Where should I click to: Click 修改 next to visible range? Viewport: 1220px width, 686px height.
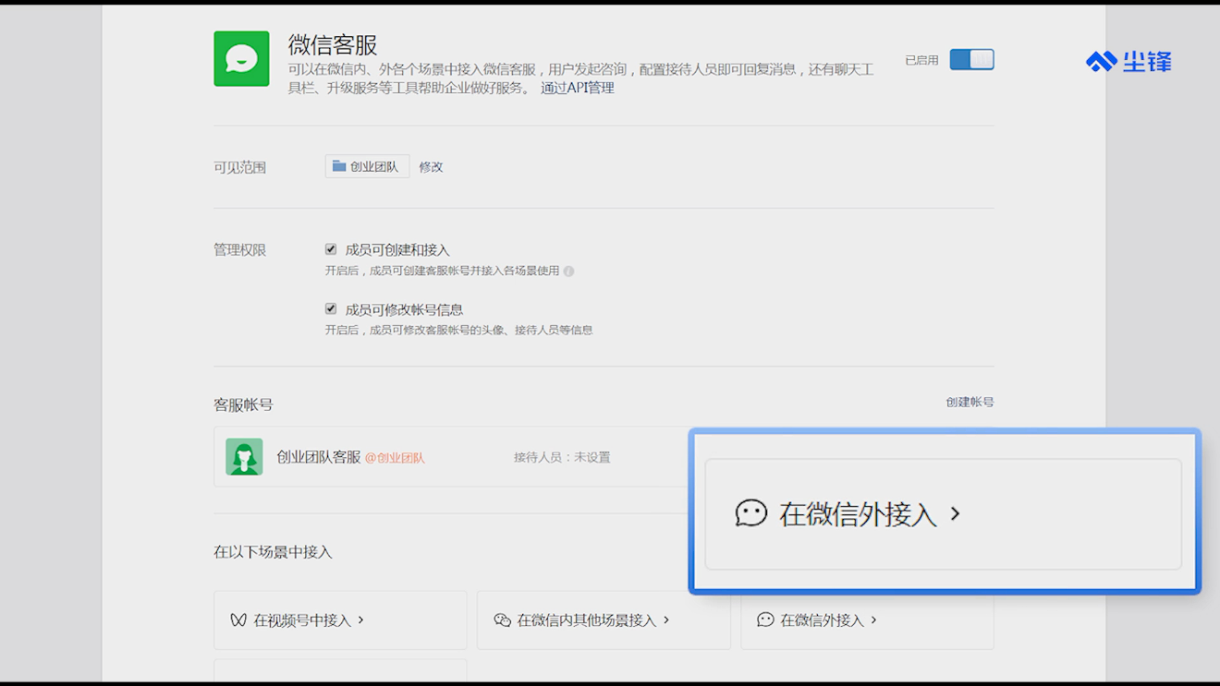coord(431,167)
